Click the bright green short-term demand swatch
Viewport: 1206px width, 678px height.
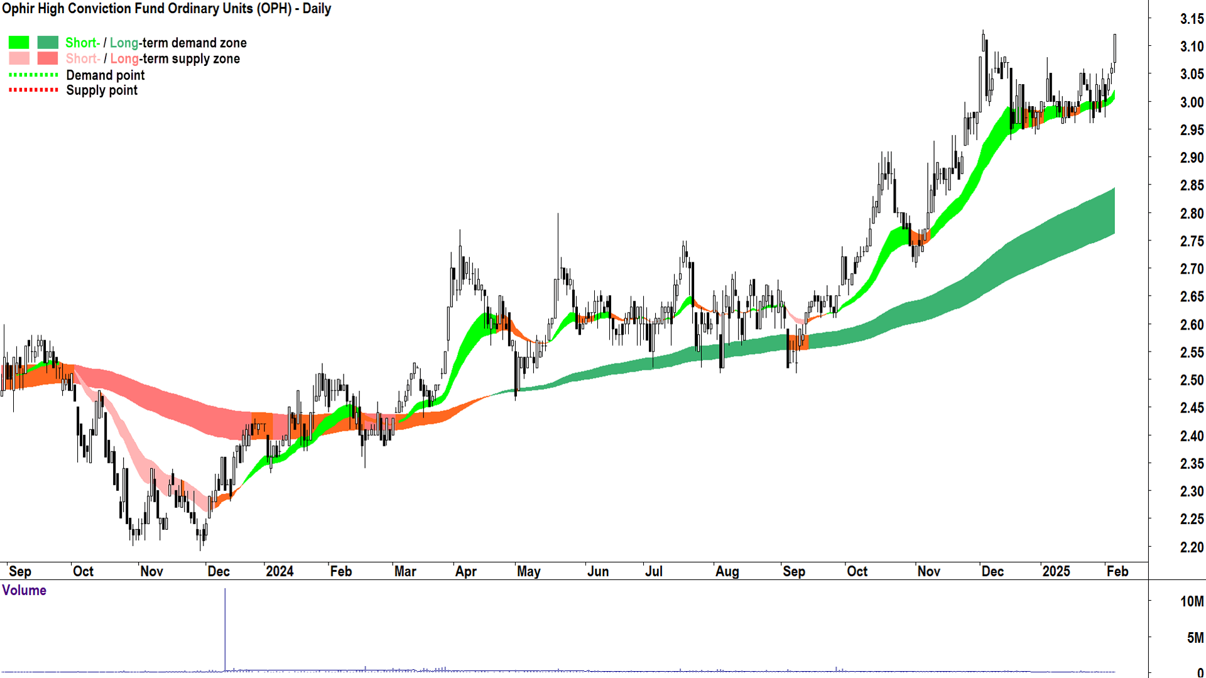(x=19, y=43)
